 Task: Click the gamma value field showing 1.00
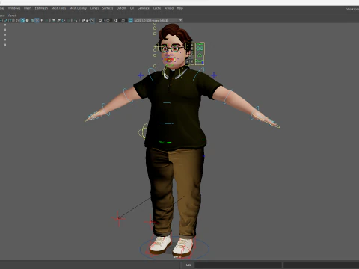pyautogui.click(x=122, y=20)
